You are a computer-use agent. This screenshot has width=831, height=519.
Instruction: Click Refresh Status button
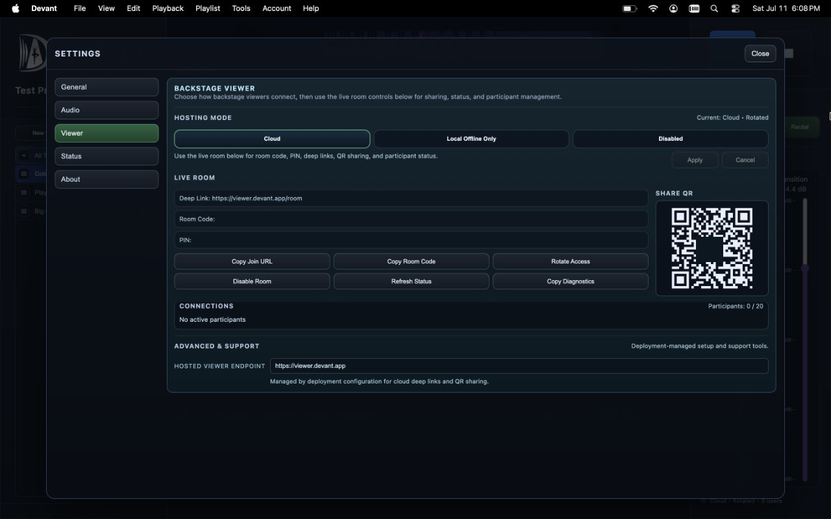(x=411, y=282)
